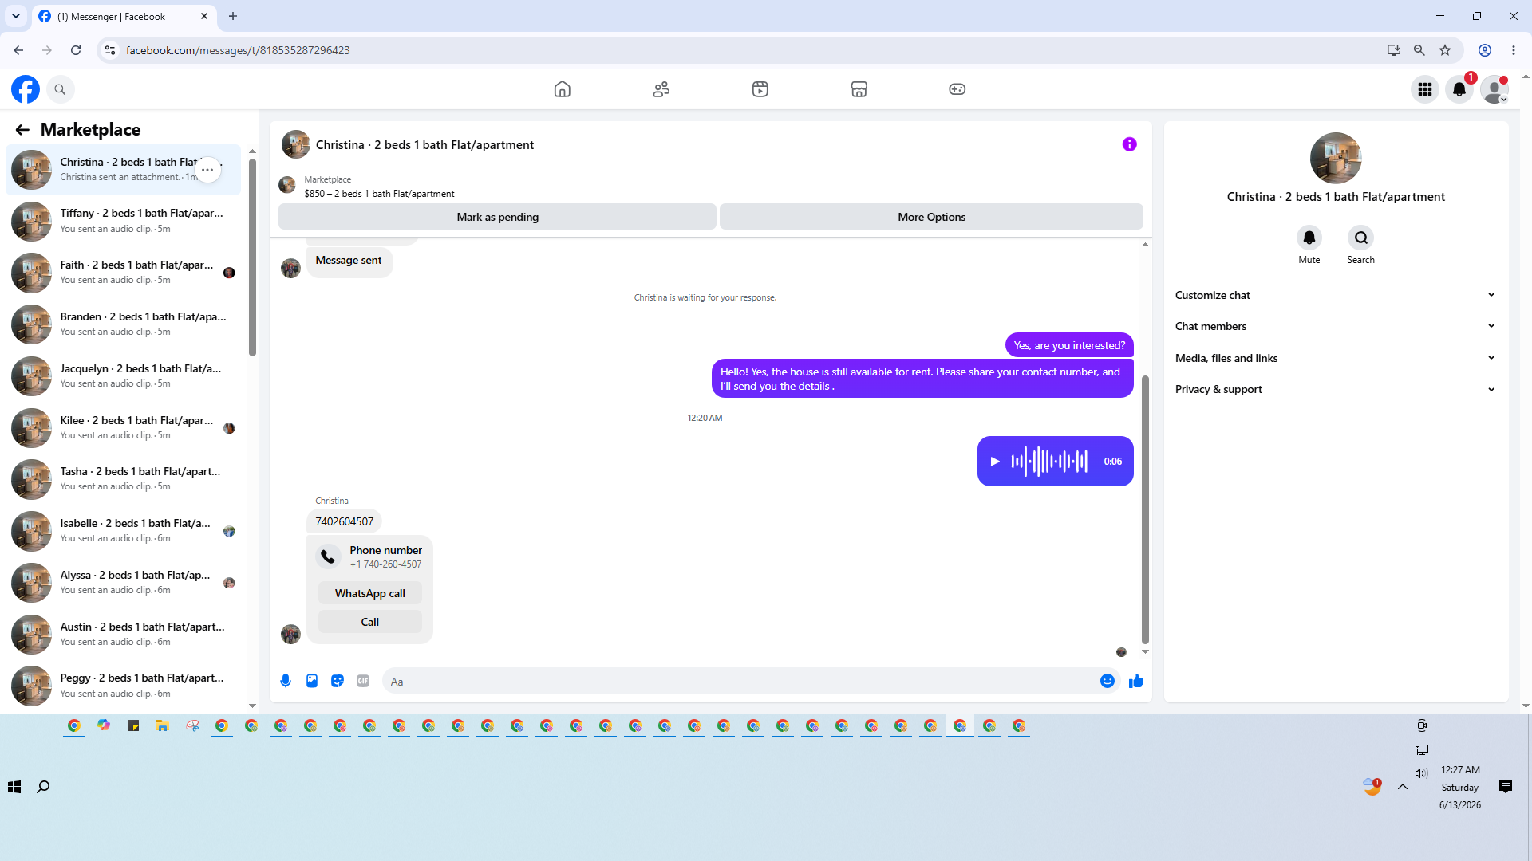Open options menu for Christina conversation
Image resolution: width=1532 pixels, height=861 pixels.
[207, 170]
